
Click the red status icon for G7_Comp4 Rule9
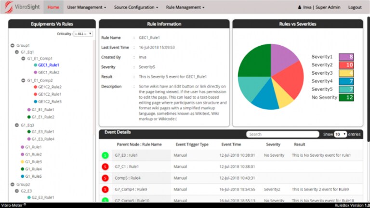click(x=105, y=190)
